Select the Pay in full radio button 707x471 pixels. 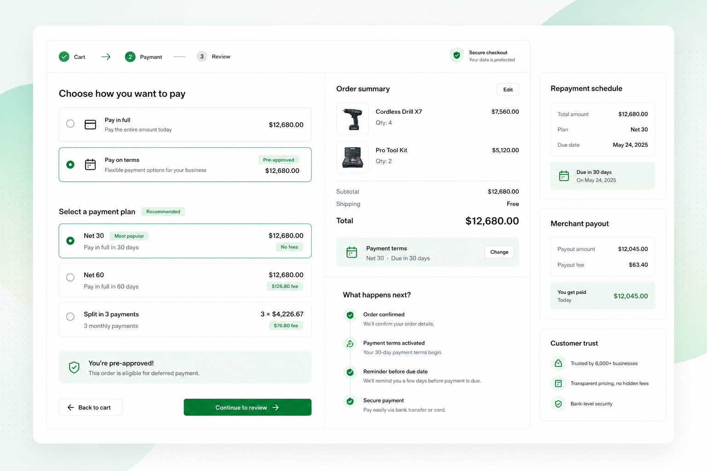70,124
